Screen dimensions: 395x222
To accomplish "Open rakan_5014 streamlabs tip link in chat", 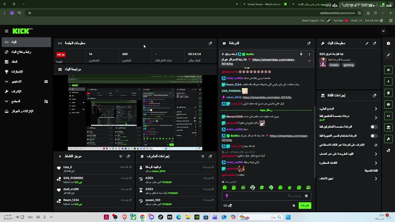I will click(267, 97).
